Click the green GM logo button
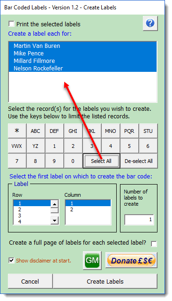This screenshot has width=172, height=301. pyautogui.click(x=92, y=260)
